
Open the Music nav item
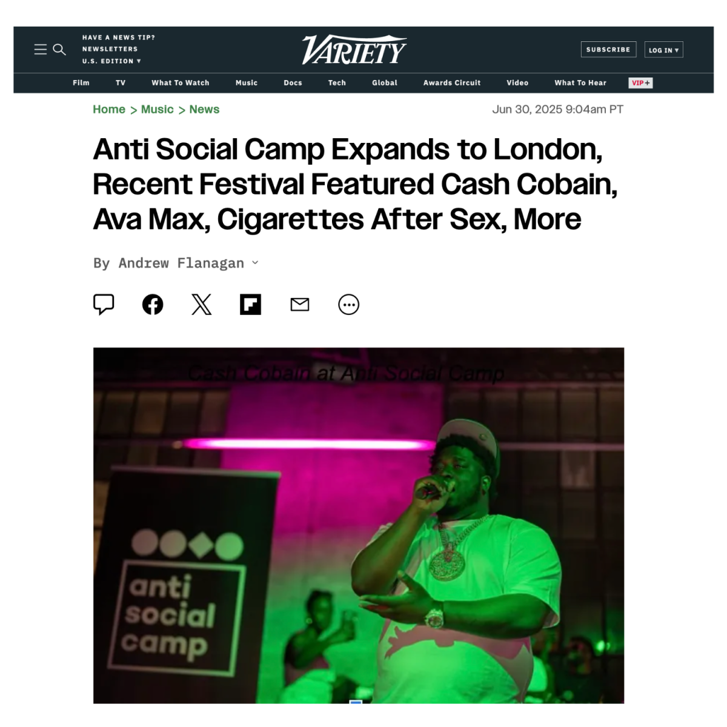coord(247,83)
